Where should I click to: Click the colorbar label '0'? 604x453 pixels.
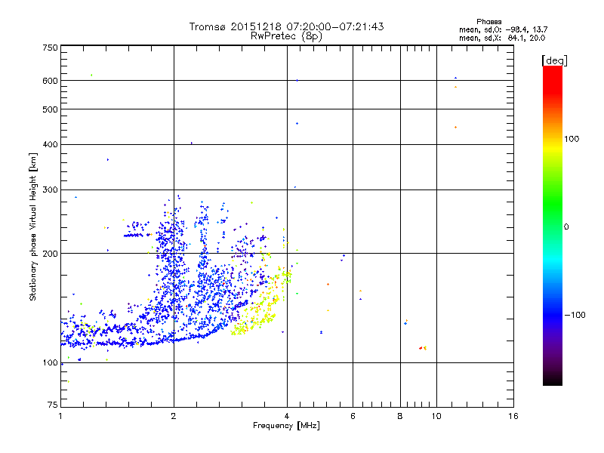pyautogui.click(x=566, y=226)
